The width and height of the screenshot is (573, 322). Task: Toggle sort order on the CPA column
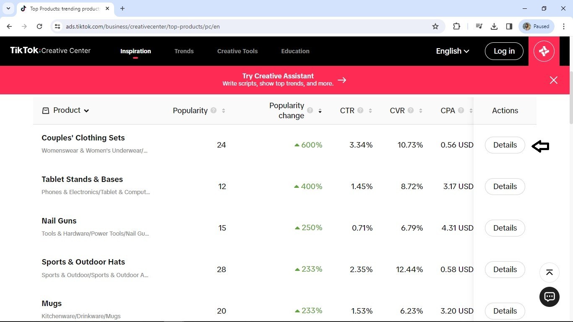click(x=471, y=111)
